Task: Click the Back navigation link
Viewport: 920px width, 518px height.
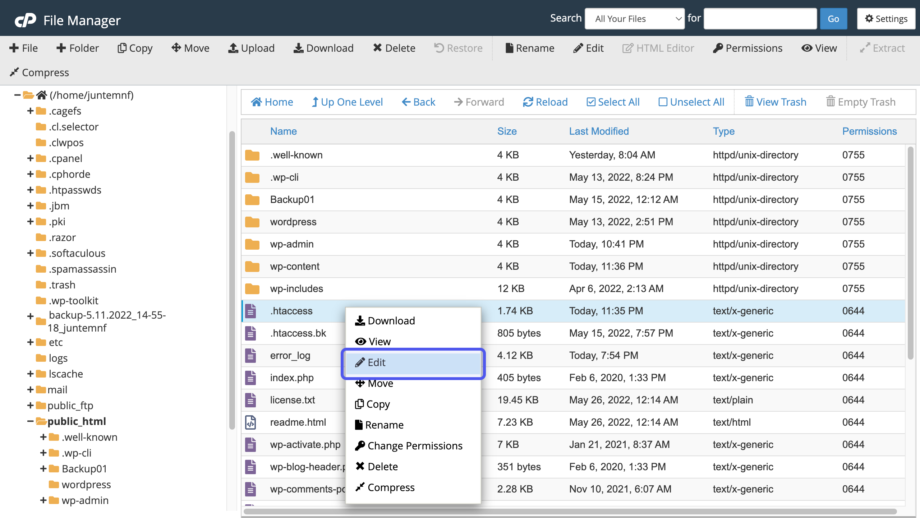Action: point(419,102)
